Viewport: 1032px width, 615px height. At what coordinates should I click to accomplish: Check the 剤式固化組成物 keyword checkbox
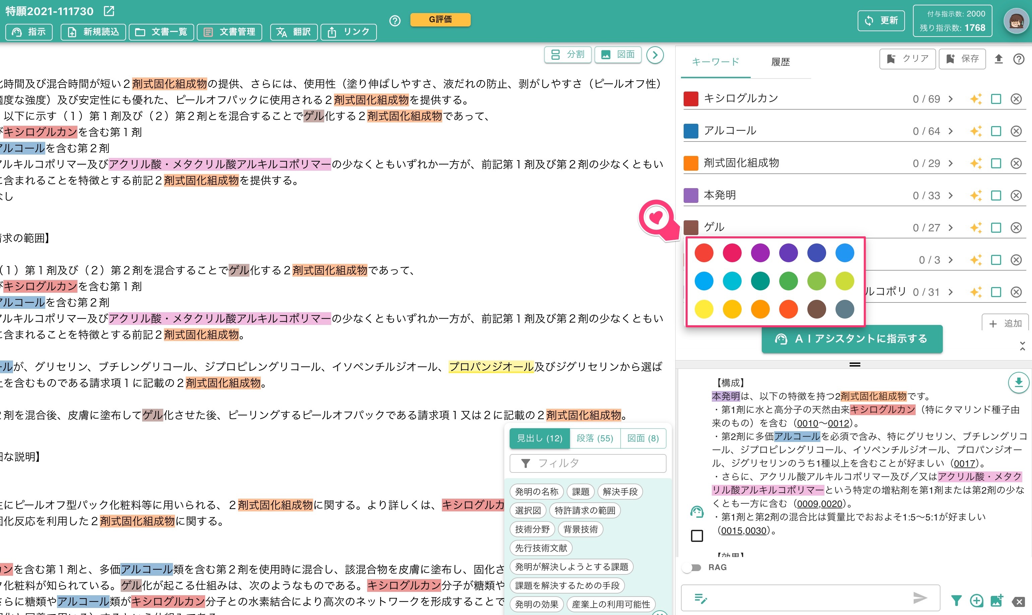[996, 163]
